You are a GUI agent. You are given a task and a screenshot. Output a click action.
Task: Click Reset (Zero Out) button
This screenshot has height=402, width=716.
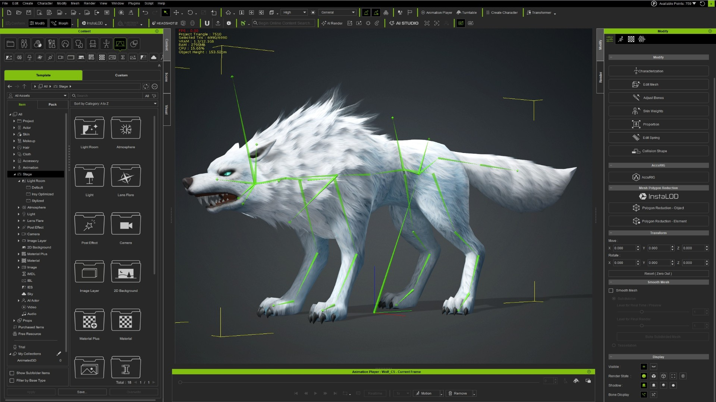[x=658, y=274]
